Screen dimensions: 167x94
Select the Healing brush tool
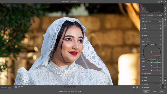165,11
